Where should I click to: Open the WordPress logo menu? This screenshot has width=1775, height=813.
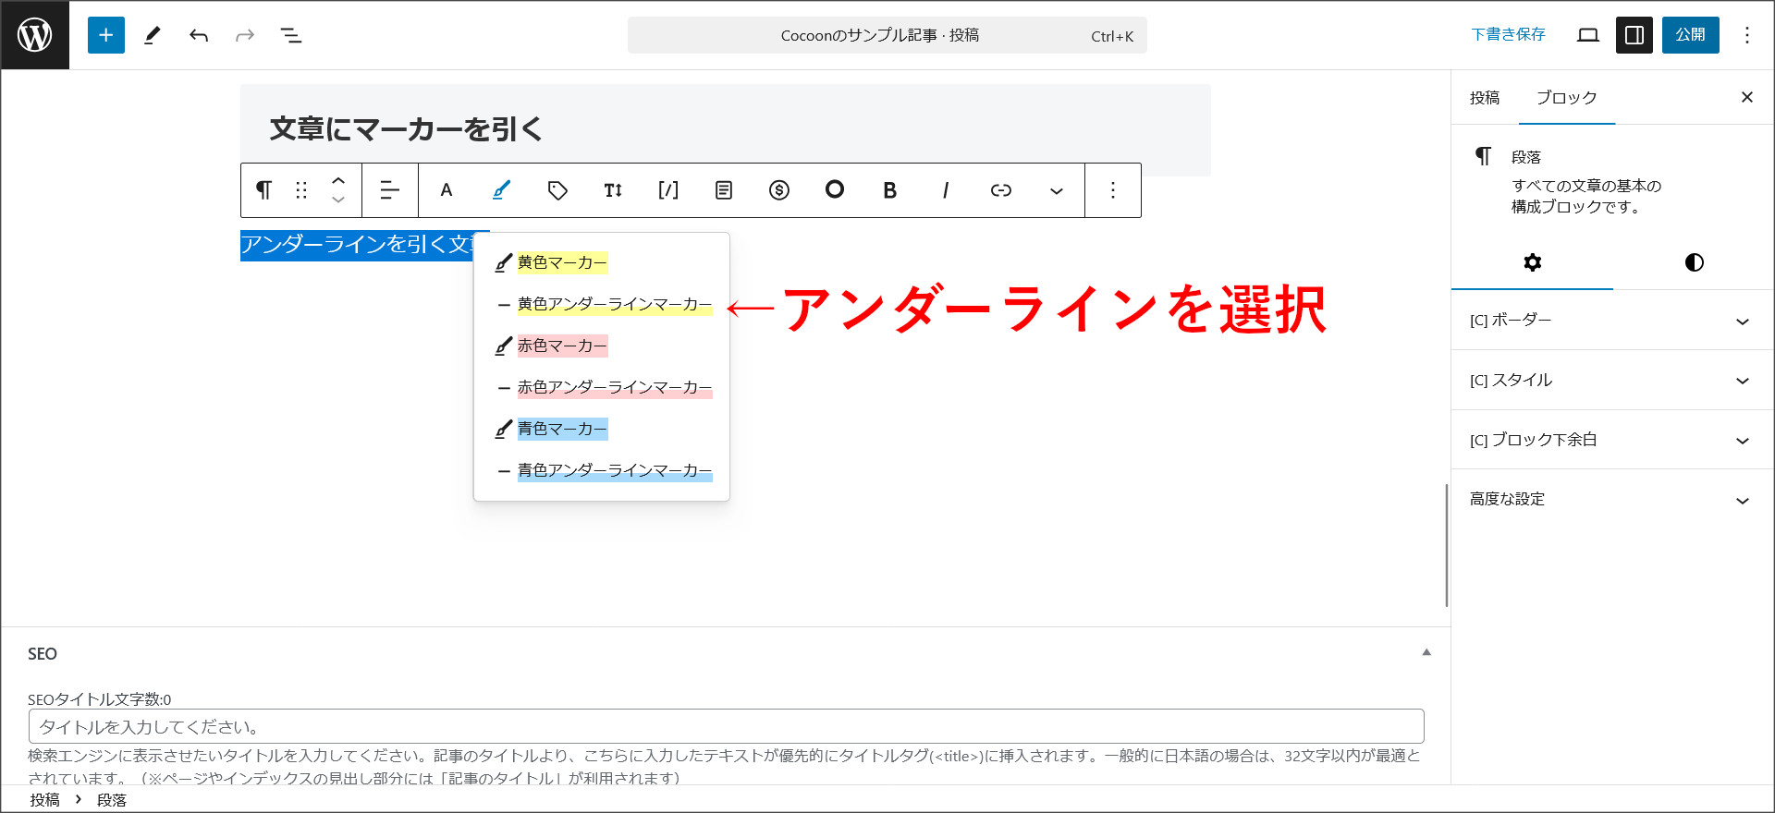(x=35, y=35)
